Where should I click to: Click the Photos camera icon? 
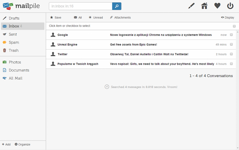pos(5,62)
